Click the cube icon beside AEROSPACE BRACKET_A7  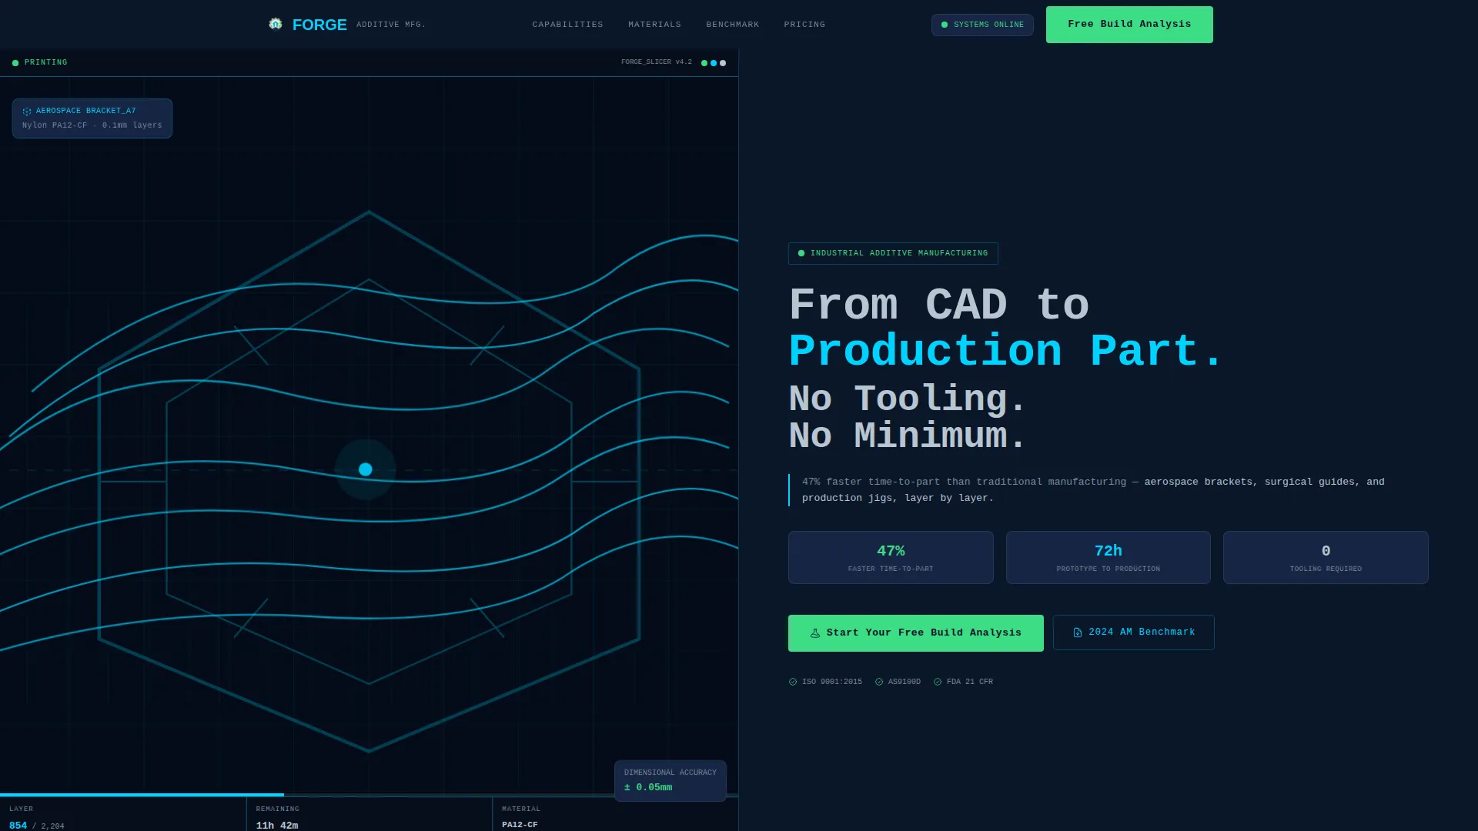pos(27,112)
